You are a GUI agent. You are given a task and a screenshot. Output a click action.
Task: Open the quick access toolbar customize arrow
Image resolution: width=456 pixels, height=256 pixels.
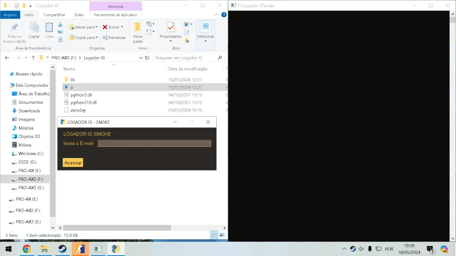[31, 6]
